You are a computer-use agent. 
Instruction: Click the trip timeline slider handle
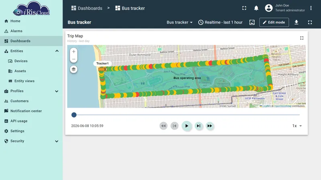pyautogui.click(x=74, y=115)
